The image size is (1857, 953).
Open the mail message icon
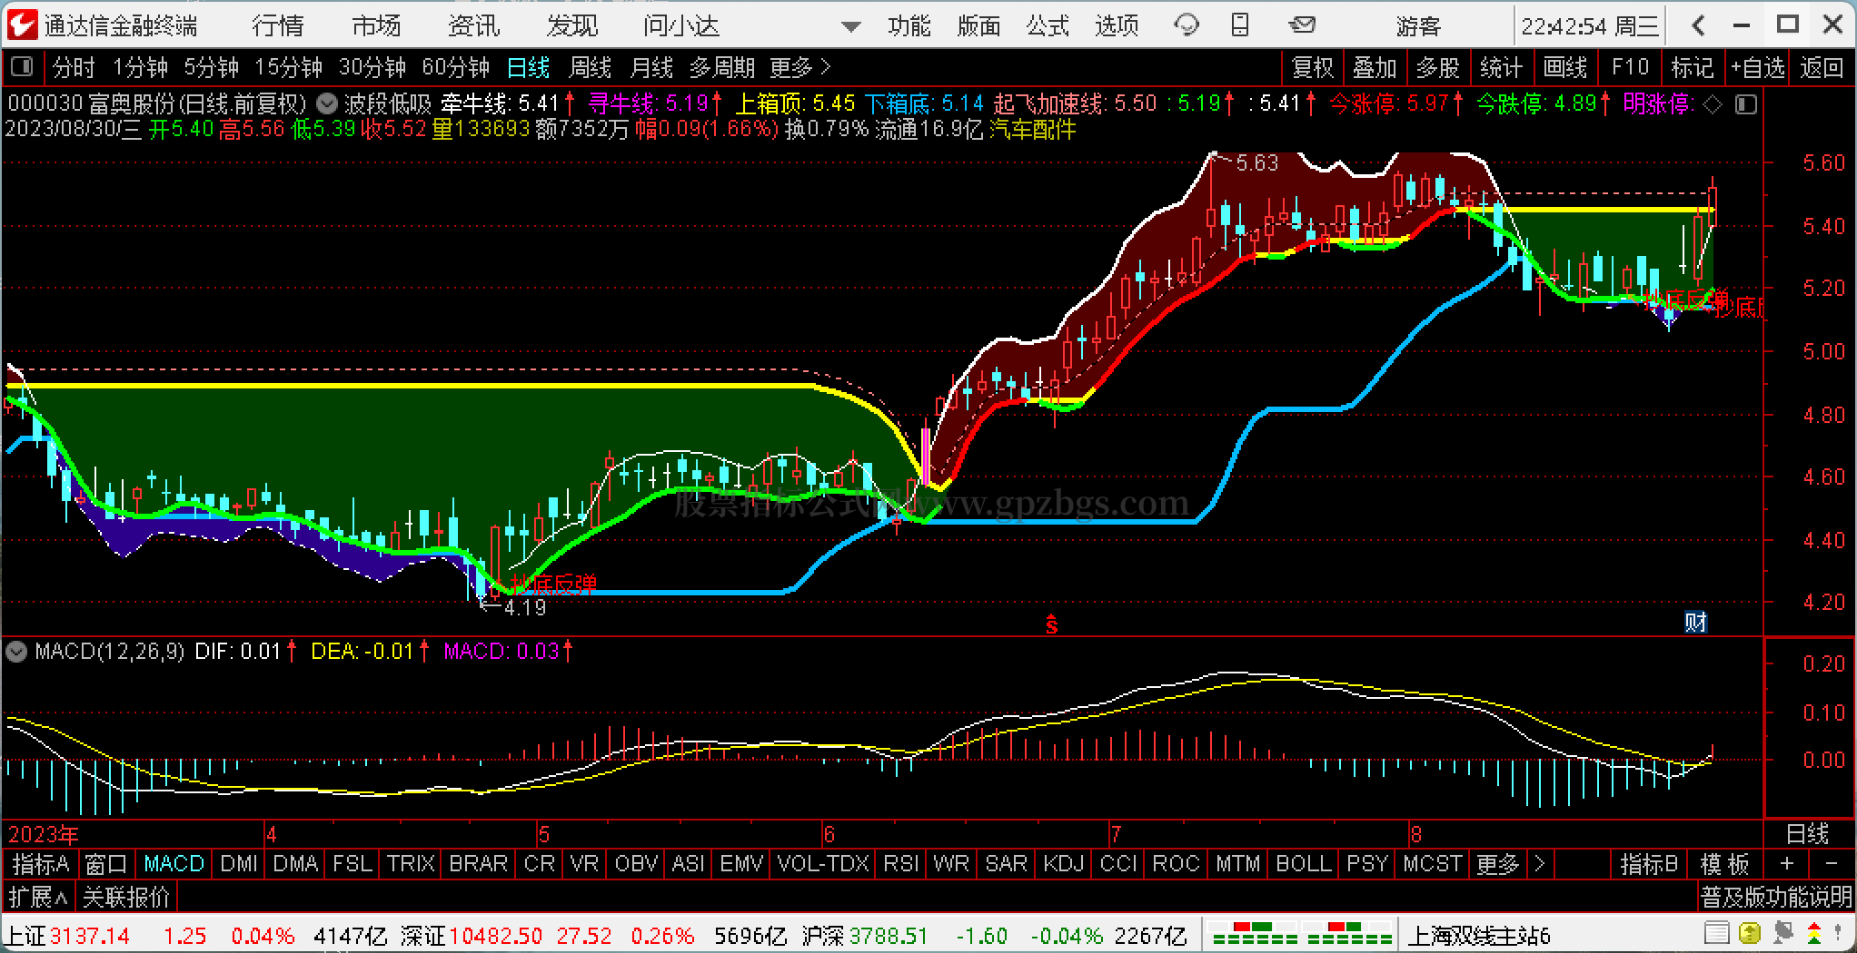click(1302, 25)
